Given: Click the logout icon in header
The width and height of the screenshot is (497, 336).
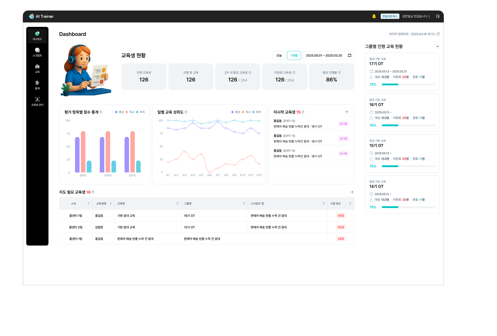Looking at the screenshot, I should click(x=438, y=16).
